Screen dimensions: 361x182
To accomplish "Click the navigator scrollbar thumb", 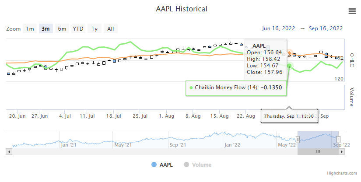I will point(318,151).
